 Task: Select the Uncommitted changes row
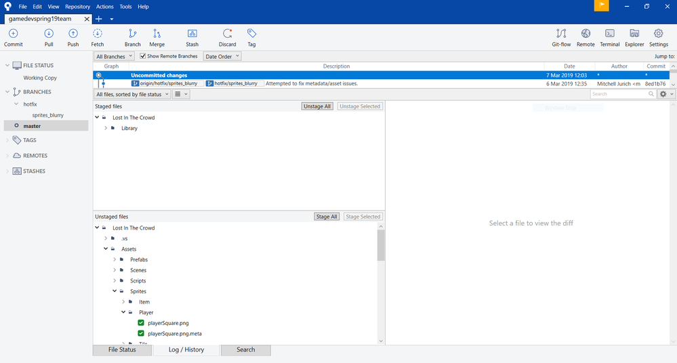click(382, 75)
